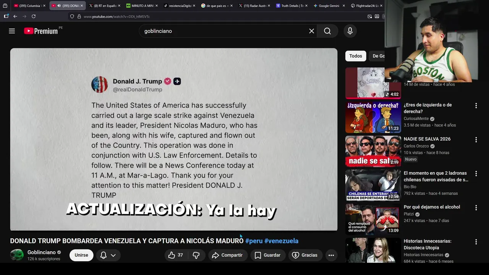This screenshot has width=489, height=275.
Task: Open the Goblinciano channel avatar
Action: (x=17, y=255)
